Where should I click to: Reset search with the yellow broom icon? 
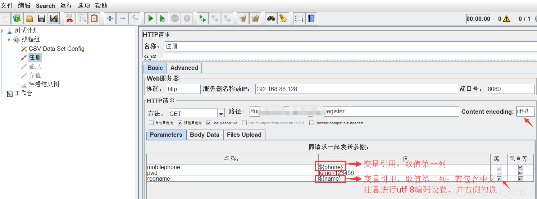click(x=283, y=18)
